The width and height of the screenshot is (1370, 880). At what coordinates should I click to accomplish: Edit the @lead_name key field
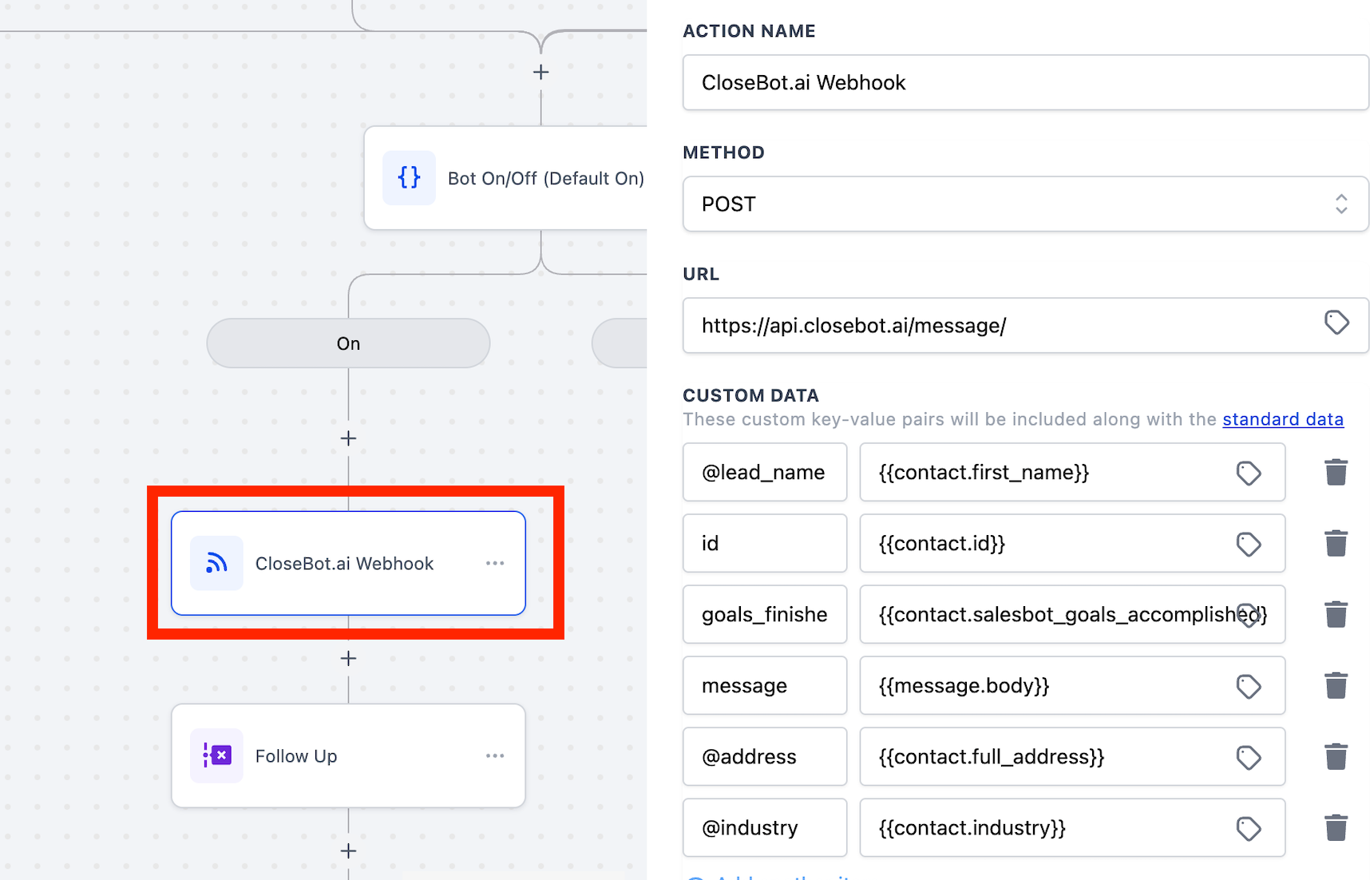pos(764,472)
